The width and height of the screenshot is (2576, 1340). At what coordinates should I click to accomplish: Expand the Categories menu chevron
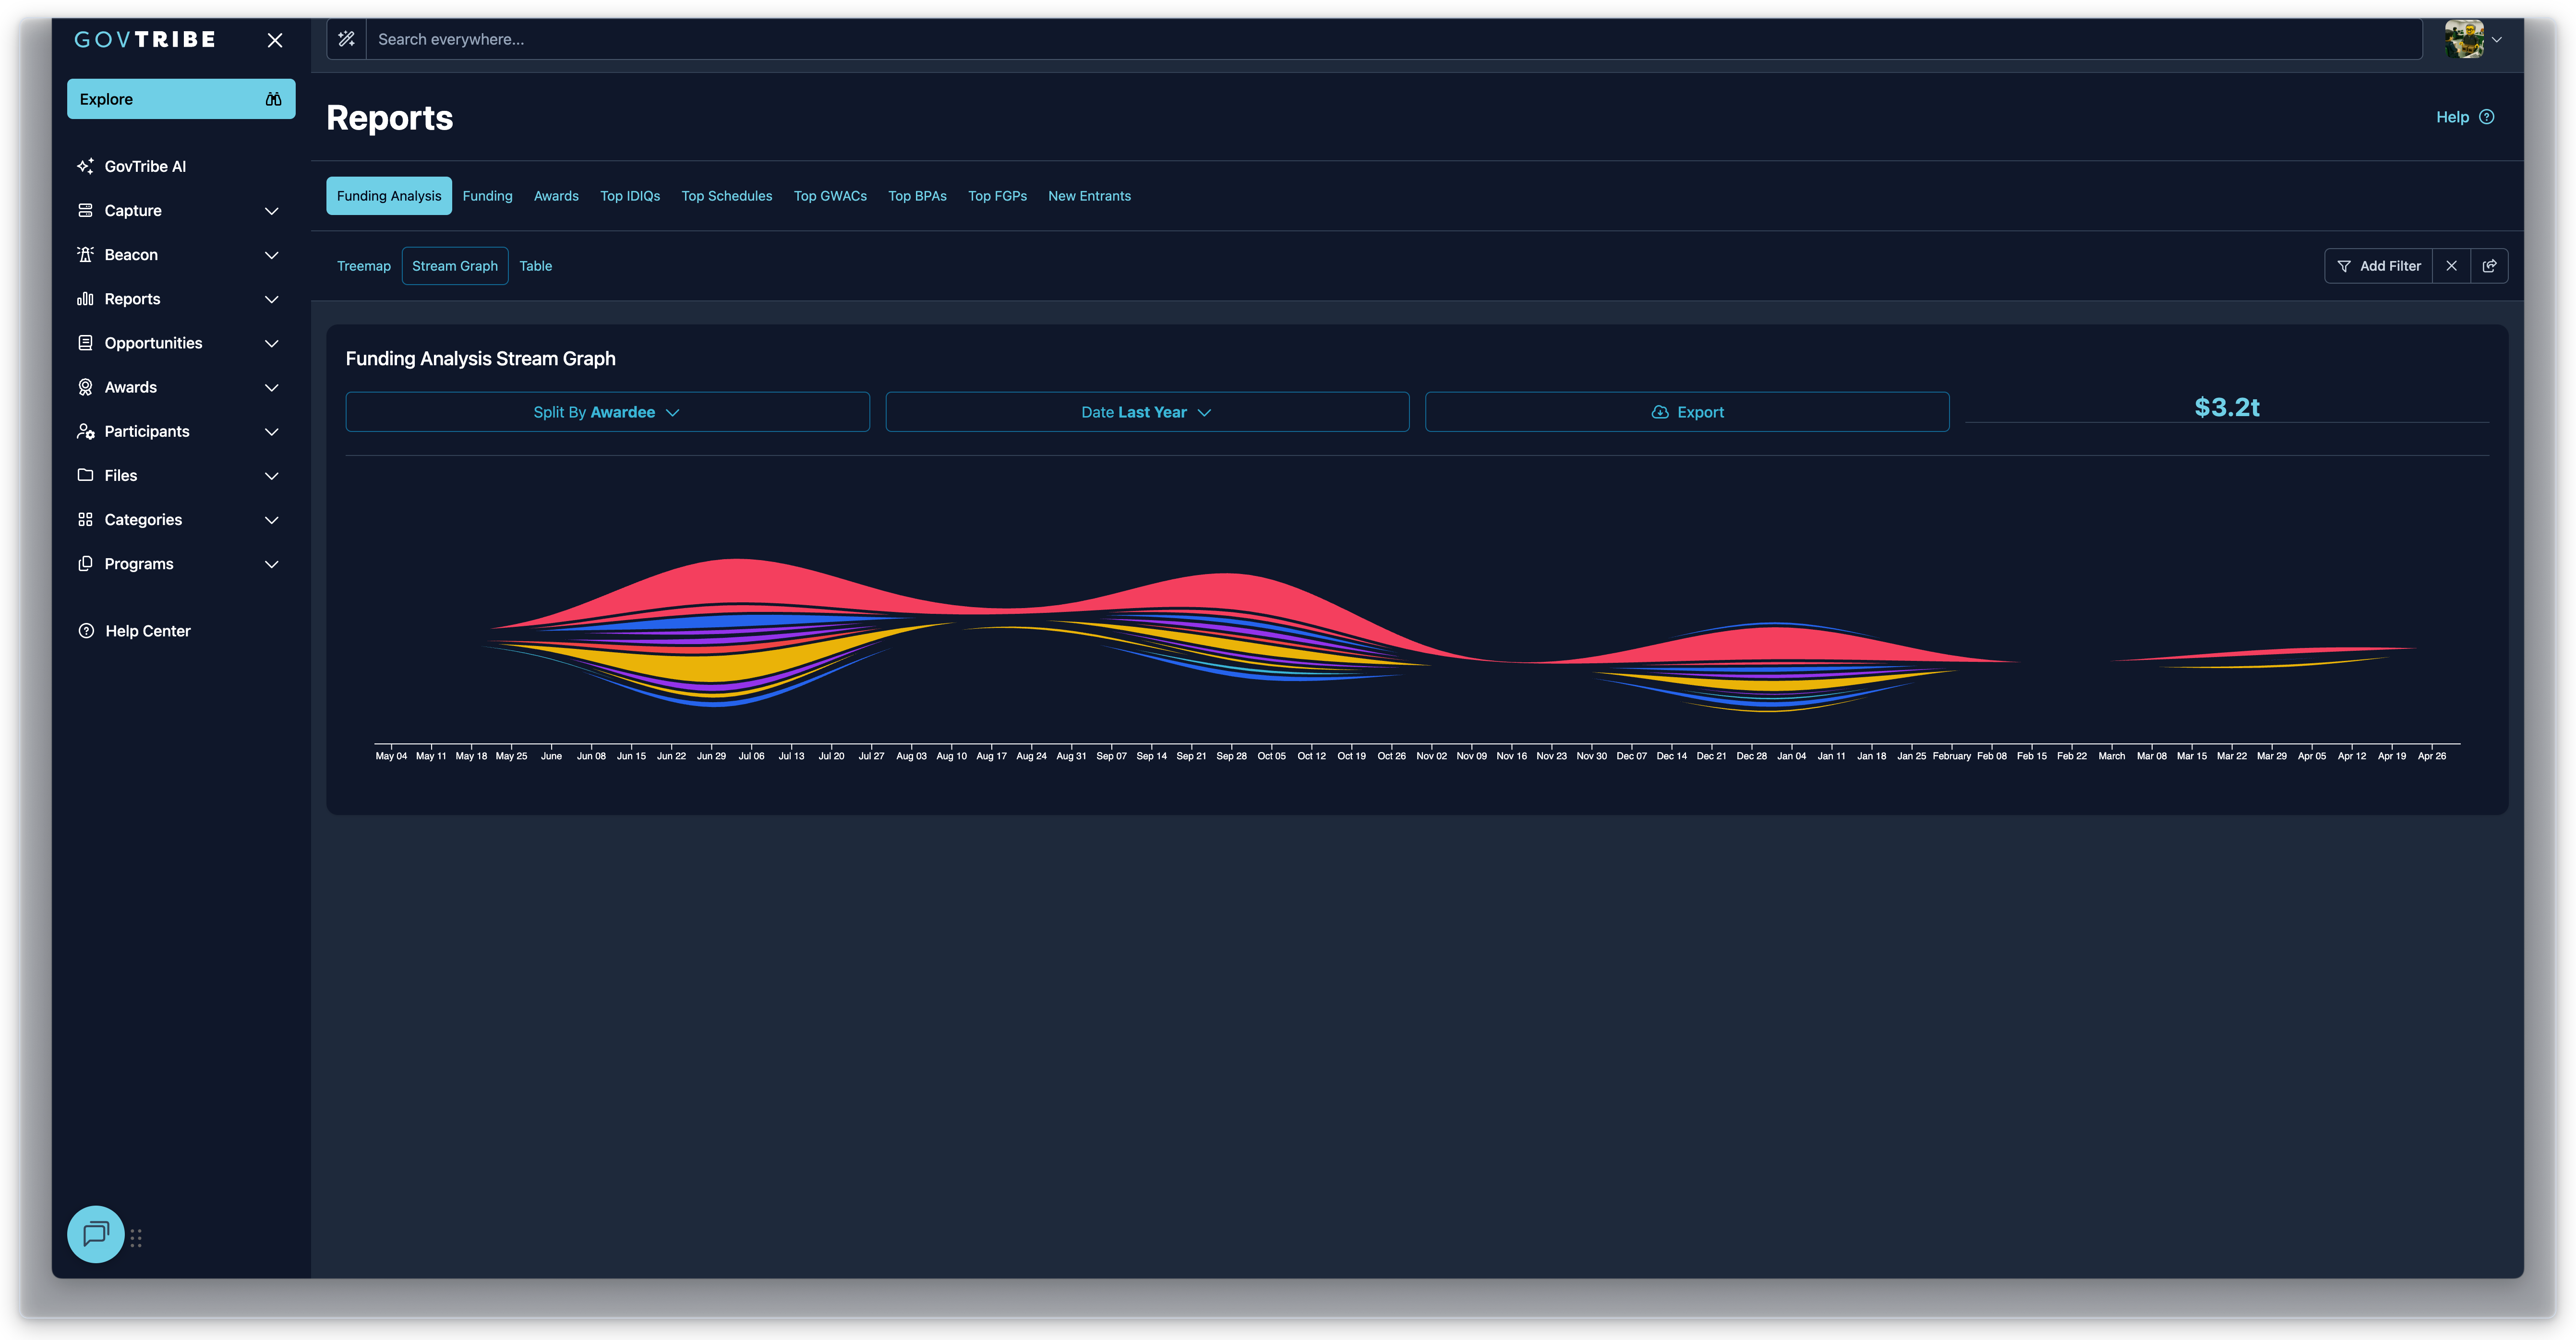tap(271, 519)
